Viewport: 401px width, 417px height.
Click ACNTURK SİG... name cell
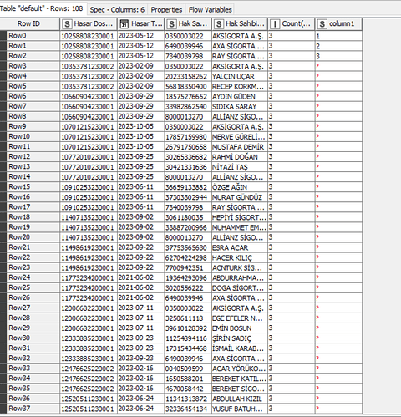(240, 267)
